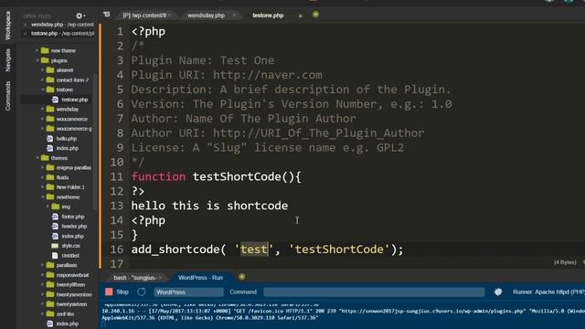Image resolution: width=585 pixels, height=329 pixels.
Task: Close the testone.php editor tab
Action: point(301,16)
